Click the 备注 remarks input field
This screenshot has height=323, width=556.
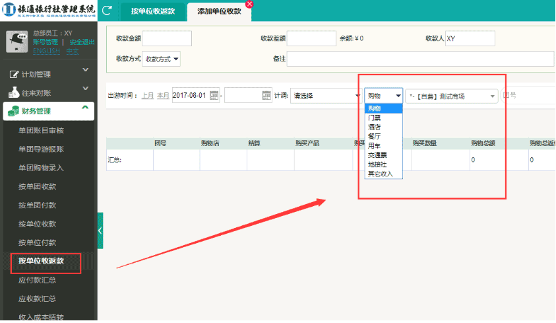(x=420, y=59)
